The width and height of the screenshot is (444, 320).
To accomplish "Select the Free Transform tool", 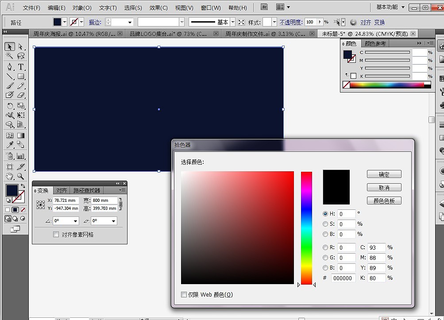I will [x=20, y=115].
